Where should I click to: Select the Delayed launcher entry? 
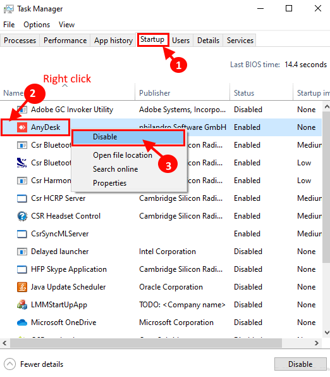pos(60,252)
